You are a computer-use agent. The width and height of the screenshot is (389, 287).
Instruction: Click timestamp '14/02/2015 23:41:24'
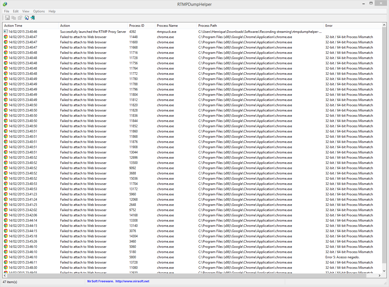click(x=23, y=200)
